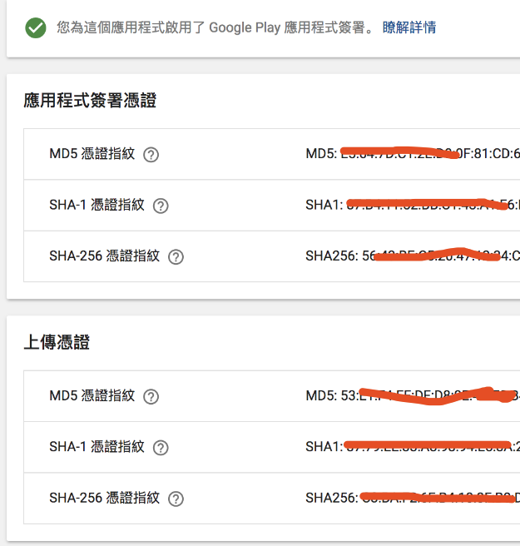Select SHA-256 憑證指紋 label in app signing section
This screenshot has width=520, height=546.
tap(105, 256)
